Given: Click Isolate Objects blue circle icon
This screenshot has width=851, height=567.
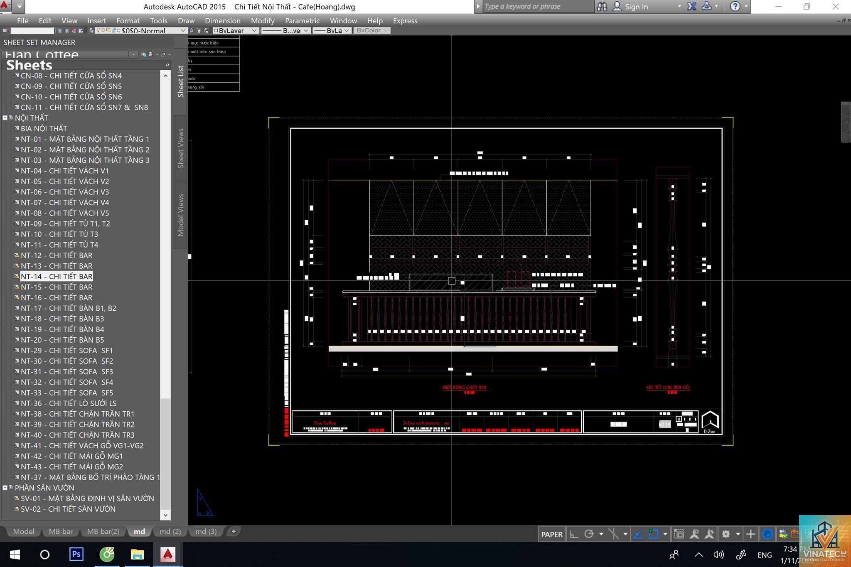Looking at the screenshot, I should point(767,534).
